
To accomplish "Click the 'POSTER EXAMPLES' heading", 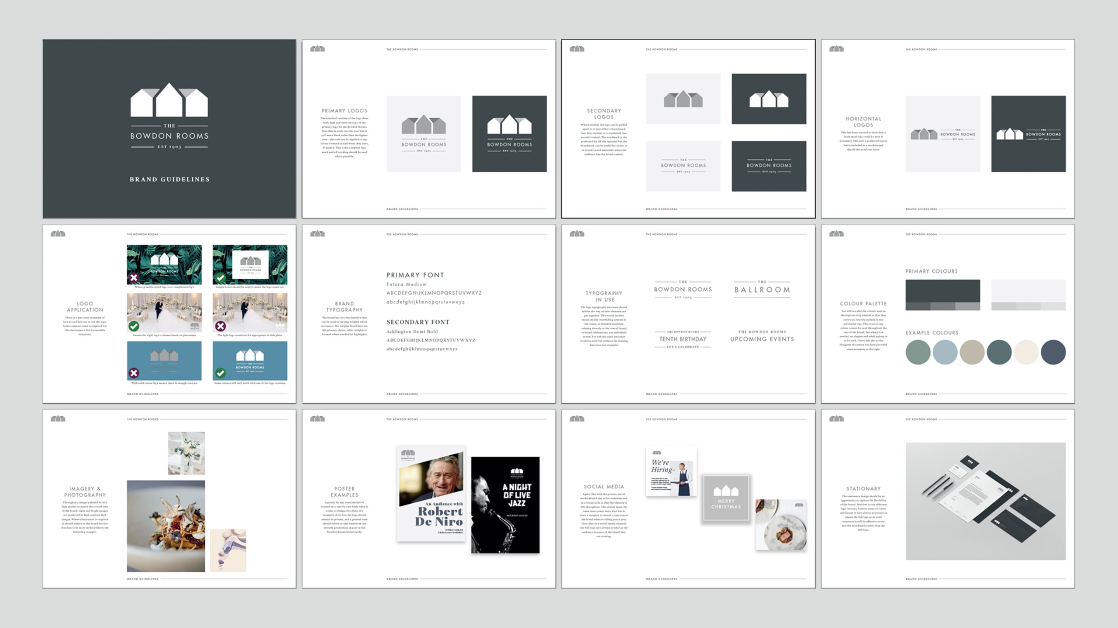I will tap(345, 492).
